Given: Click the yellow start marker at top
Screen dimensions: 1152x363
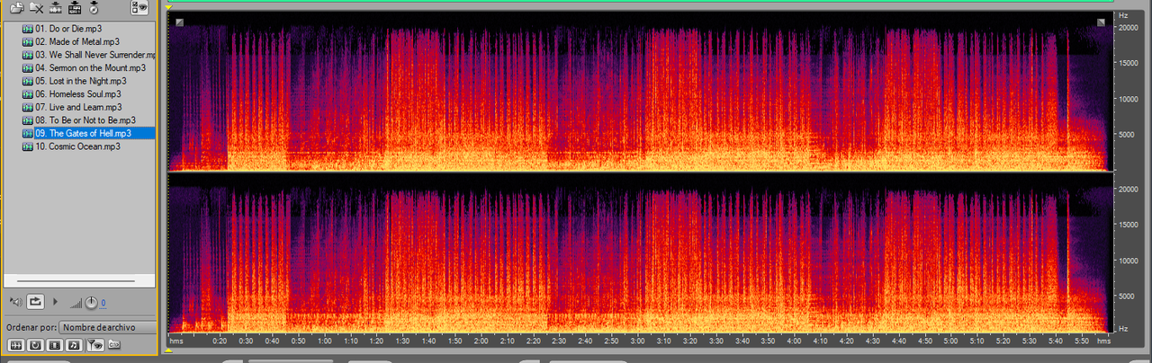Looking at the screenshot, I should [169, 7].
